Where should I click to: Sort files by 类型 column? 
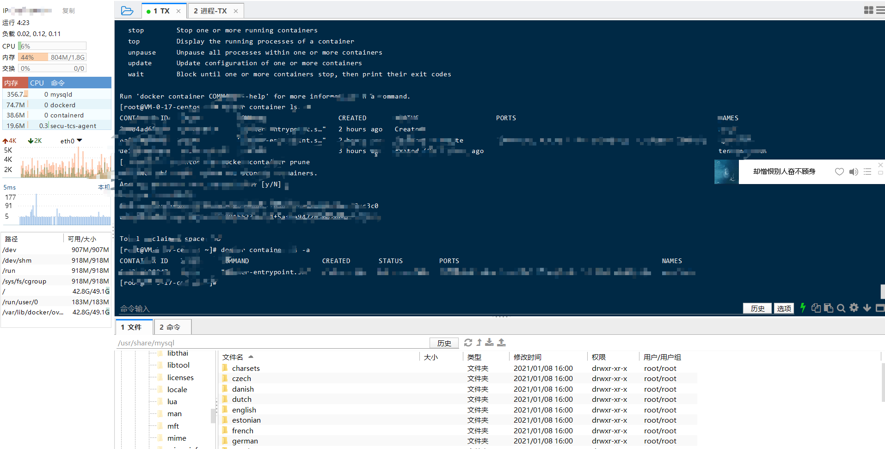click(x=474, y=357)
